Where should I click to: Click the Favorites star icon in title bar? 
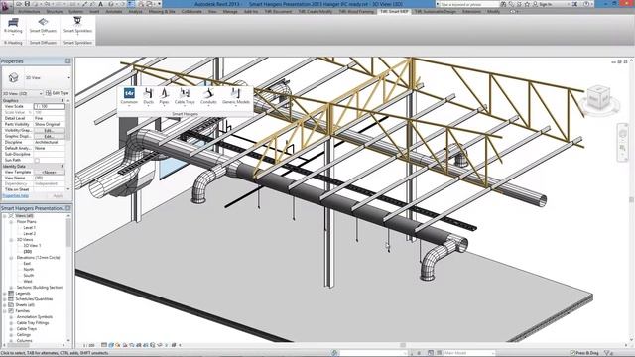pos(527,4)
